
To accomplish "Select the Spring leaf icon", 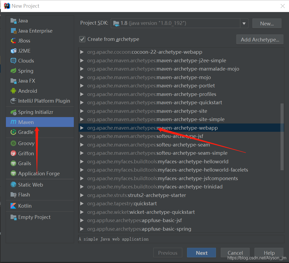I will click(13, 71).
